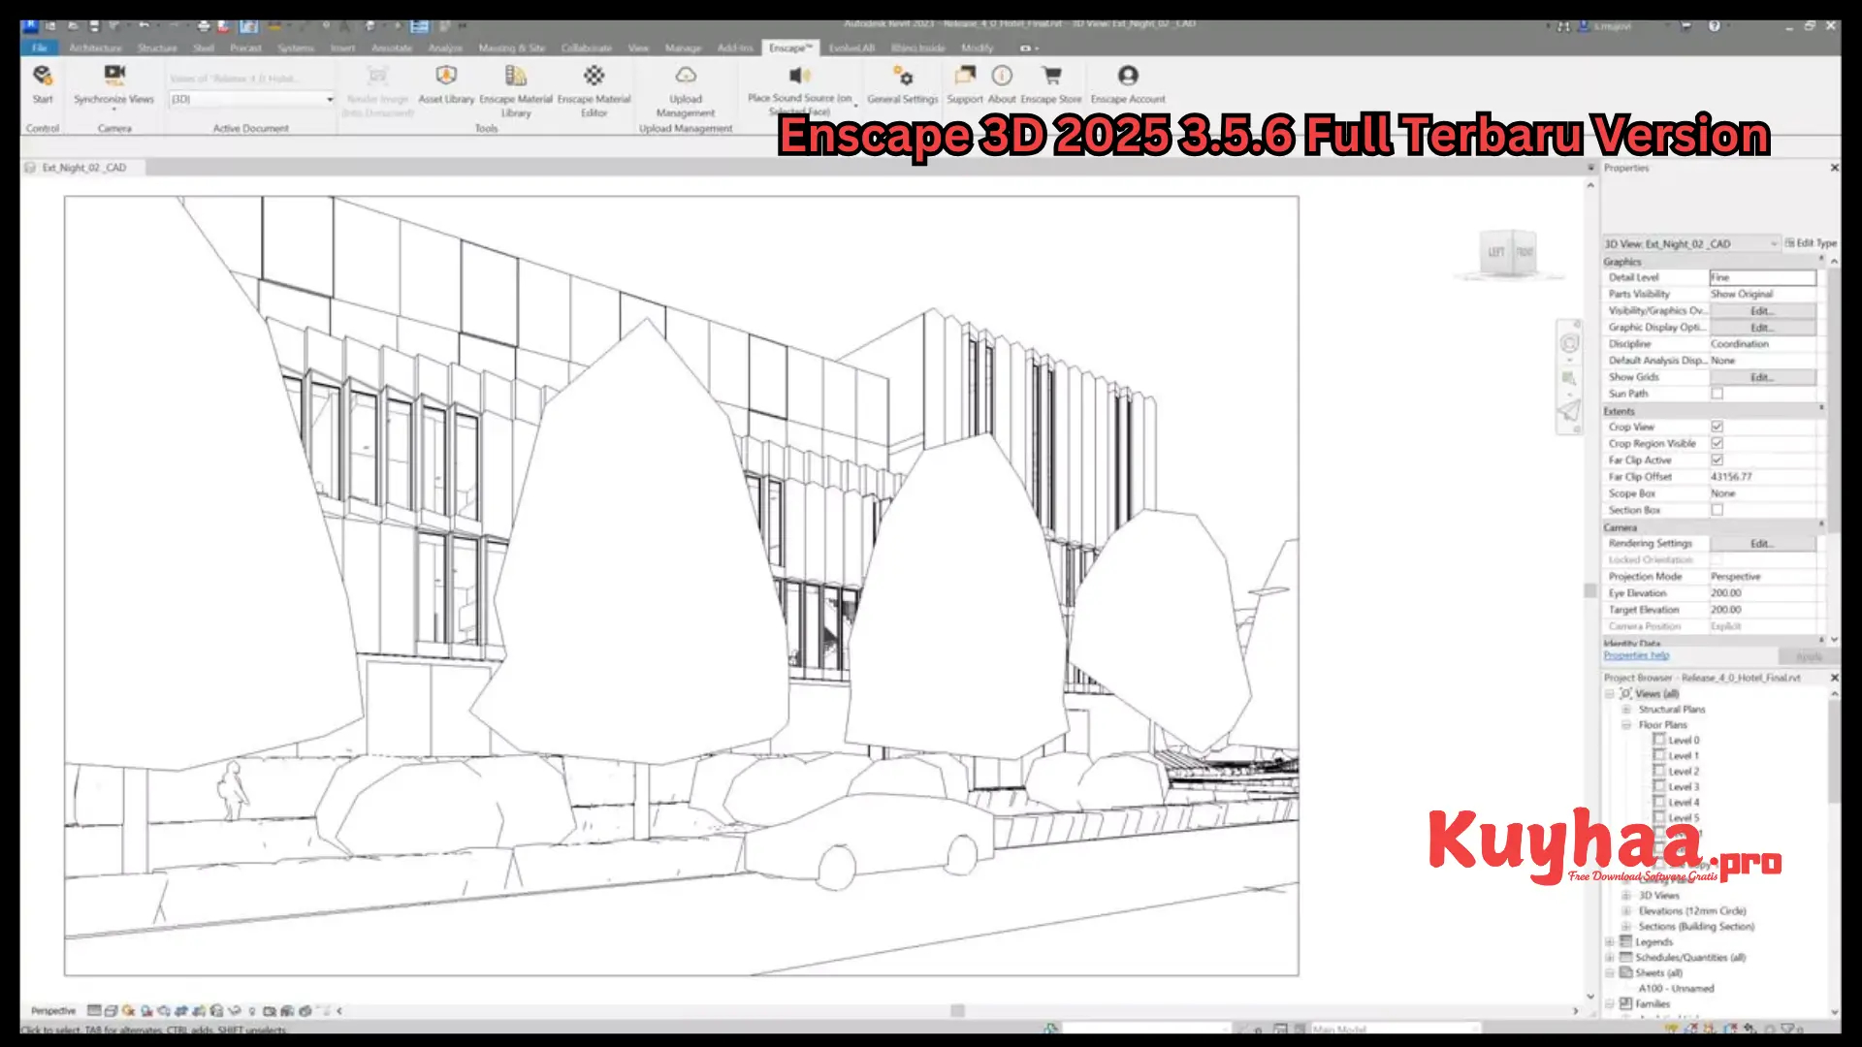Open the Properties help link
Image resolution: width=1862 pixels, height=1047 pixels.
[x=1636, y=655]
